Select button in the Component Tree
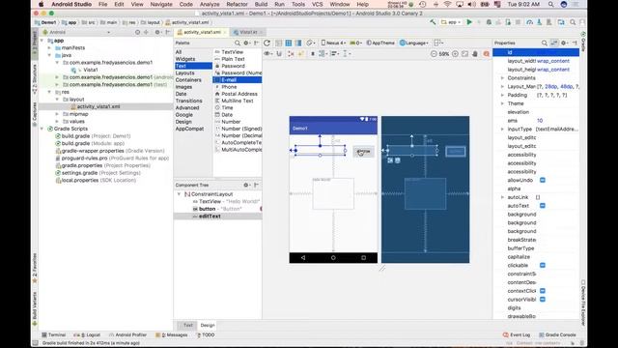 (x=207, y=209)
